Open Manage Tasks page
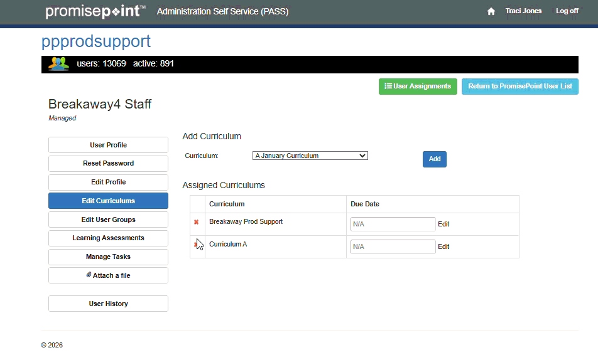Viewport: 598px width, 360px height. click(108, 257)
